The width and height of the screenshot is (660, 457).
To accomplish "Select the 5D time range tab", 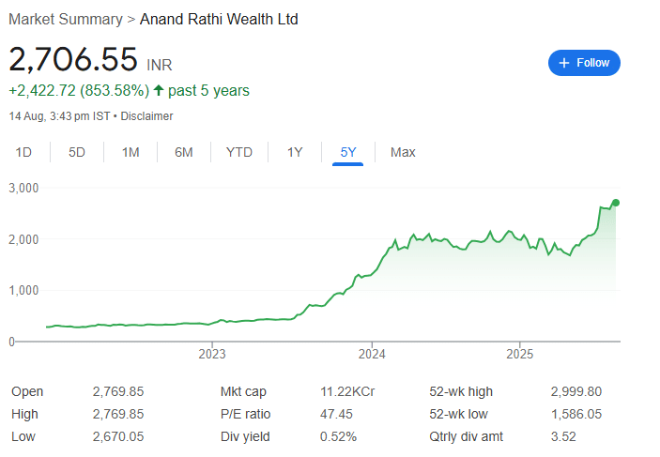I will click(x=77, y=152).
